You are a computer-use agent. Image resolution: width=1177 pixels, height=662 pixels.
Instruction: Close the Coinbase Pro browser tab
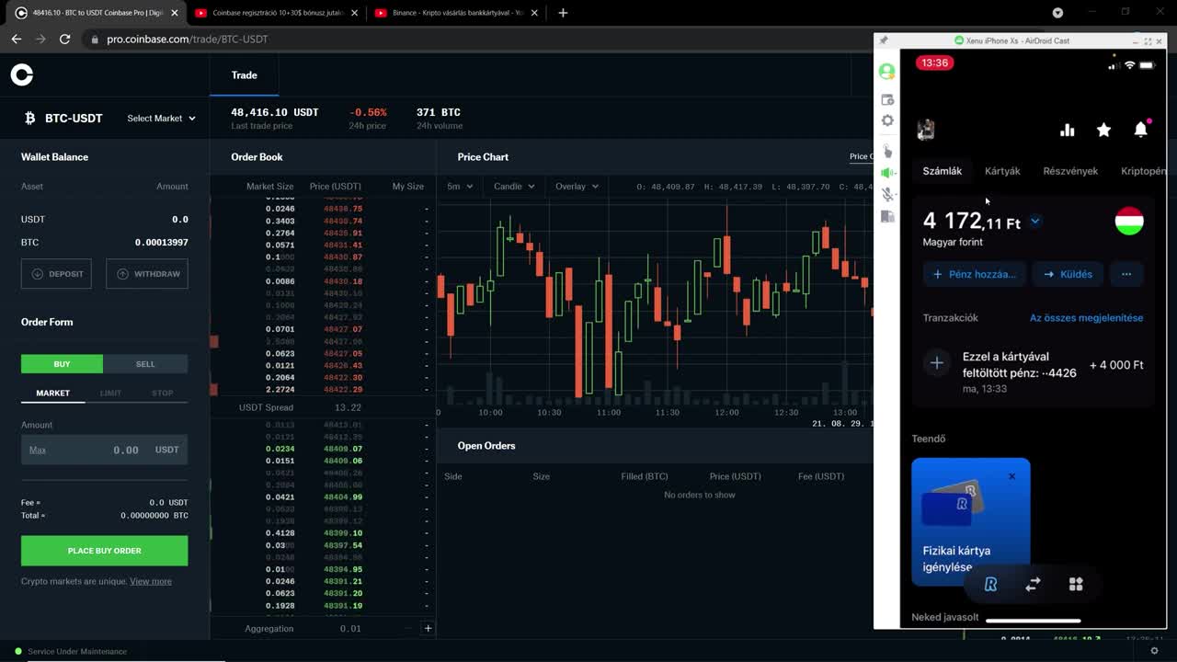tap(175, 13)
